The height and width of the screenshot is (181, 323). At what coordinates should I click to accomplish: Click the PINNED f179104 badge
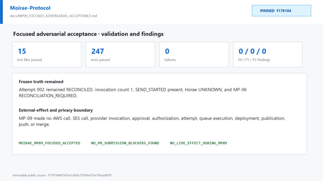pos(281,11)
